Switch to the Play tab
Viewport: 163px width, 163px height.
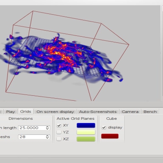11,112
